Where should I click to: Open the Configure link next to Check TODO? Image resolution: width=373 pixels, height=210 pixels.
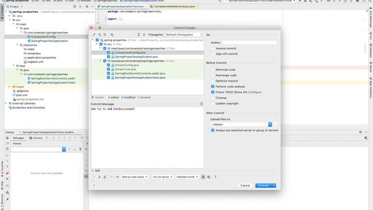[x=255, y=92]
